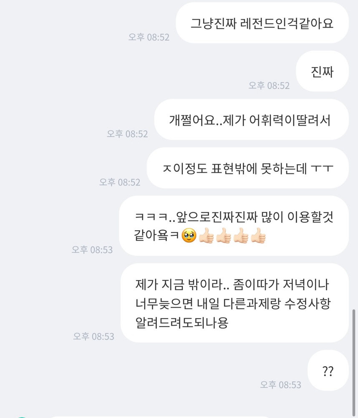Image resolution: width=358 pixels, height=418 pixels.
Task: Click timestamp beside the '표현밖에 못하는데' message
Action: (120, 182)
